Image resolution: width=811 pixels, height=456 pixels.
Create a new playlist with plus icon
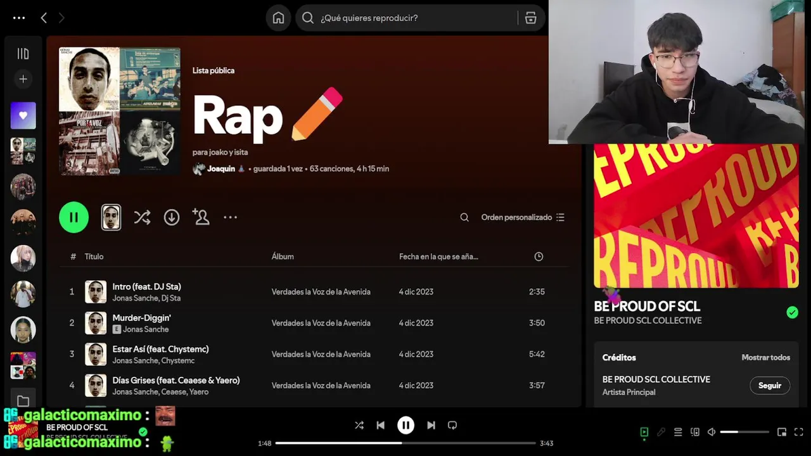coord(23,79)
